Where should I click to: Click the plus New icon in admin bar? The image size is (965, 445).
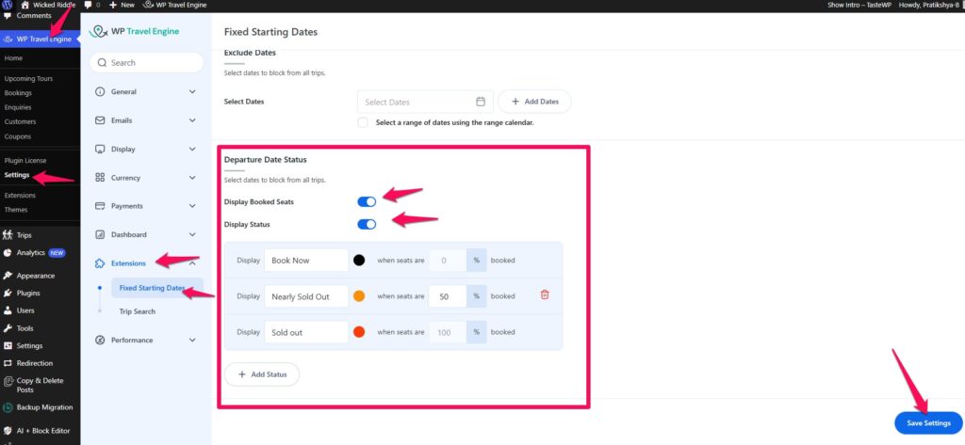coord(113,5)
